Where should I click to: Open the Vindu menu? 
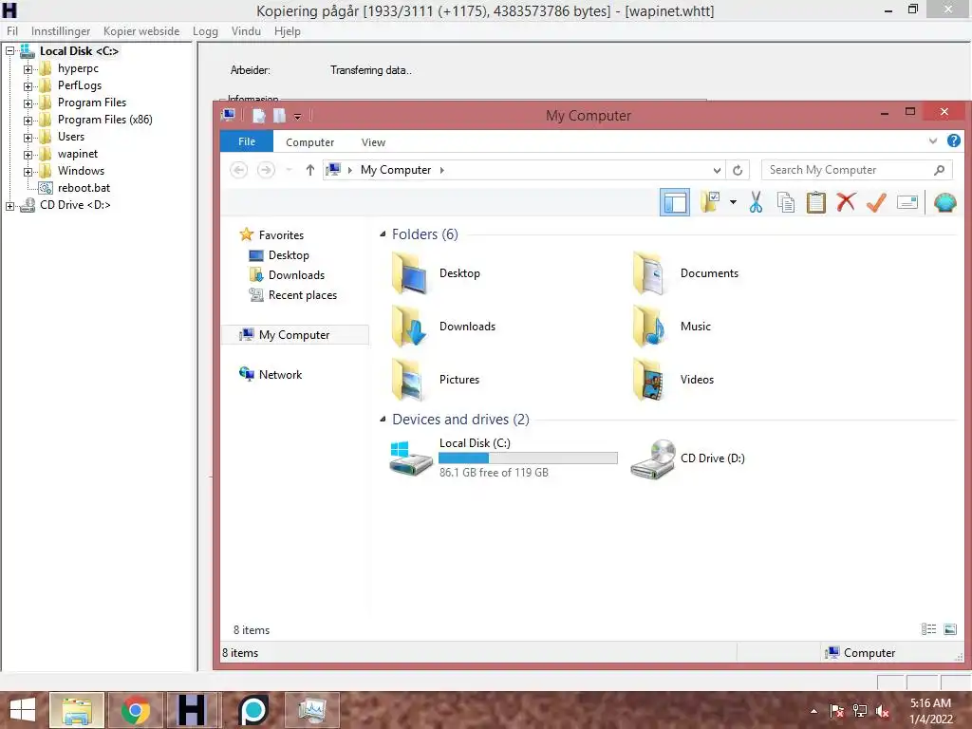246,31
